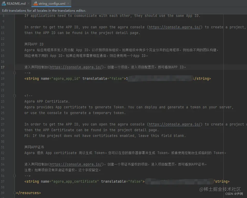This screenshot has width=247, height=198.
Task: Click the "<!--" comment opener on line 22
Action: pyautogui.click(x=28, y=96)
